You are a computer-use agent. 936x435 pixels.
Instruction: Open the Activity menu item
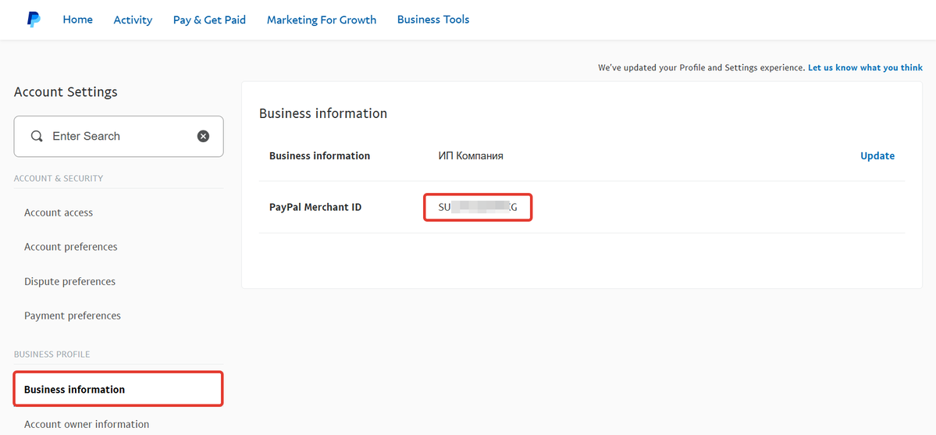[x=133, y=20]
